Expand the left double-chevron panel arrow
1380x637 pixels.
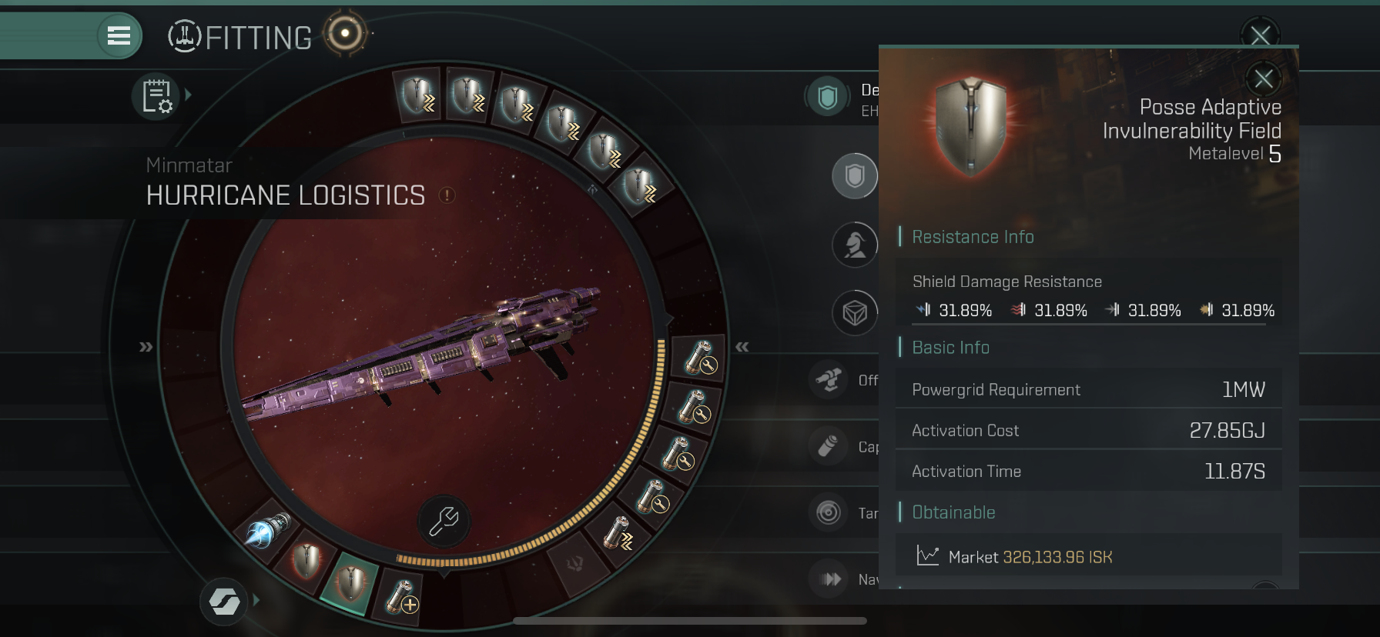tap(146, 347)
